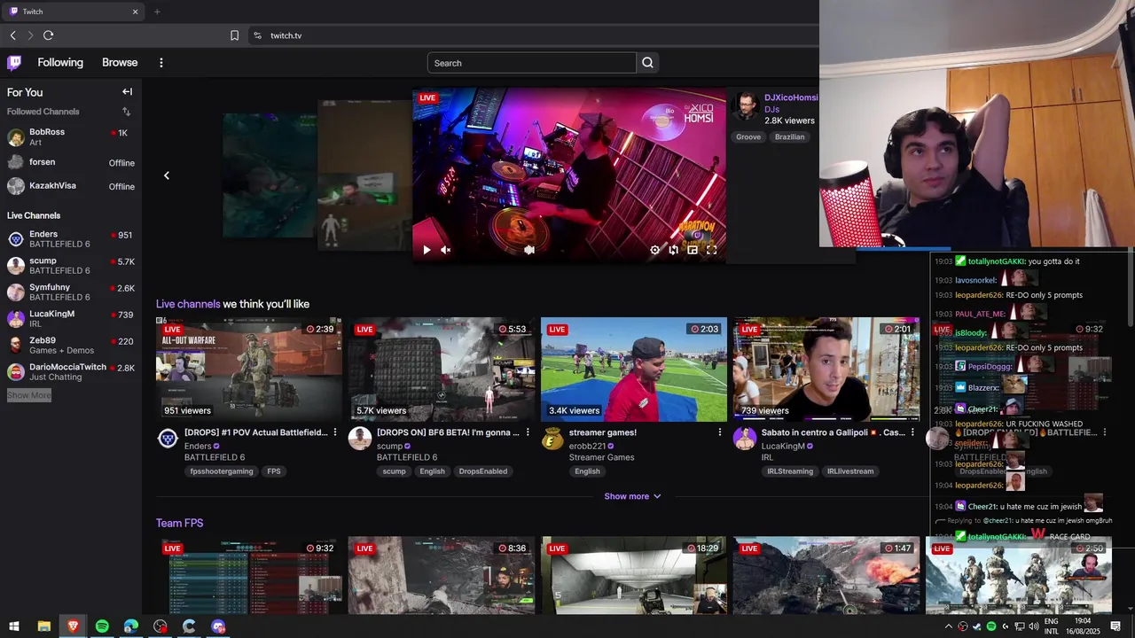Click the chat overlay scrollbar
Image resolution: width=1135 pixels, height=638 pixels.
[x=1131, y=290]
